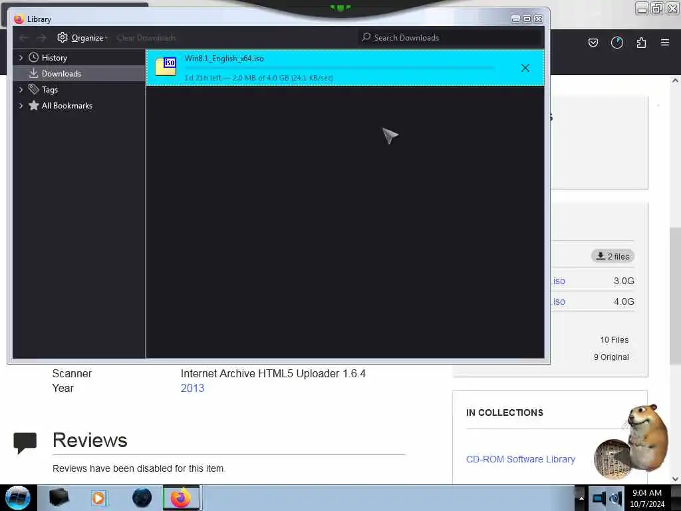681x511 pixels.
Task: Minimize the Library window
Action: [515, 19]
